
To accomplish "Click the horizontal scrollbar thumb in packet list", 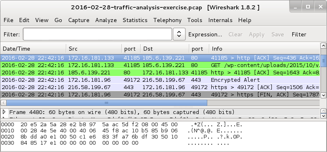I will point(107,103).
